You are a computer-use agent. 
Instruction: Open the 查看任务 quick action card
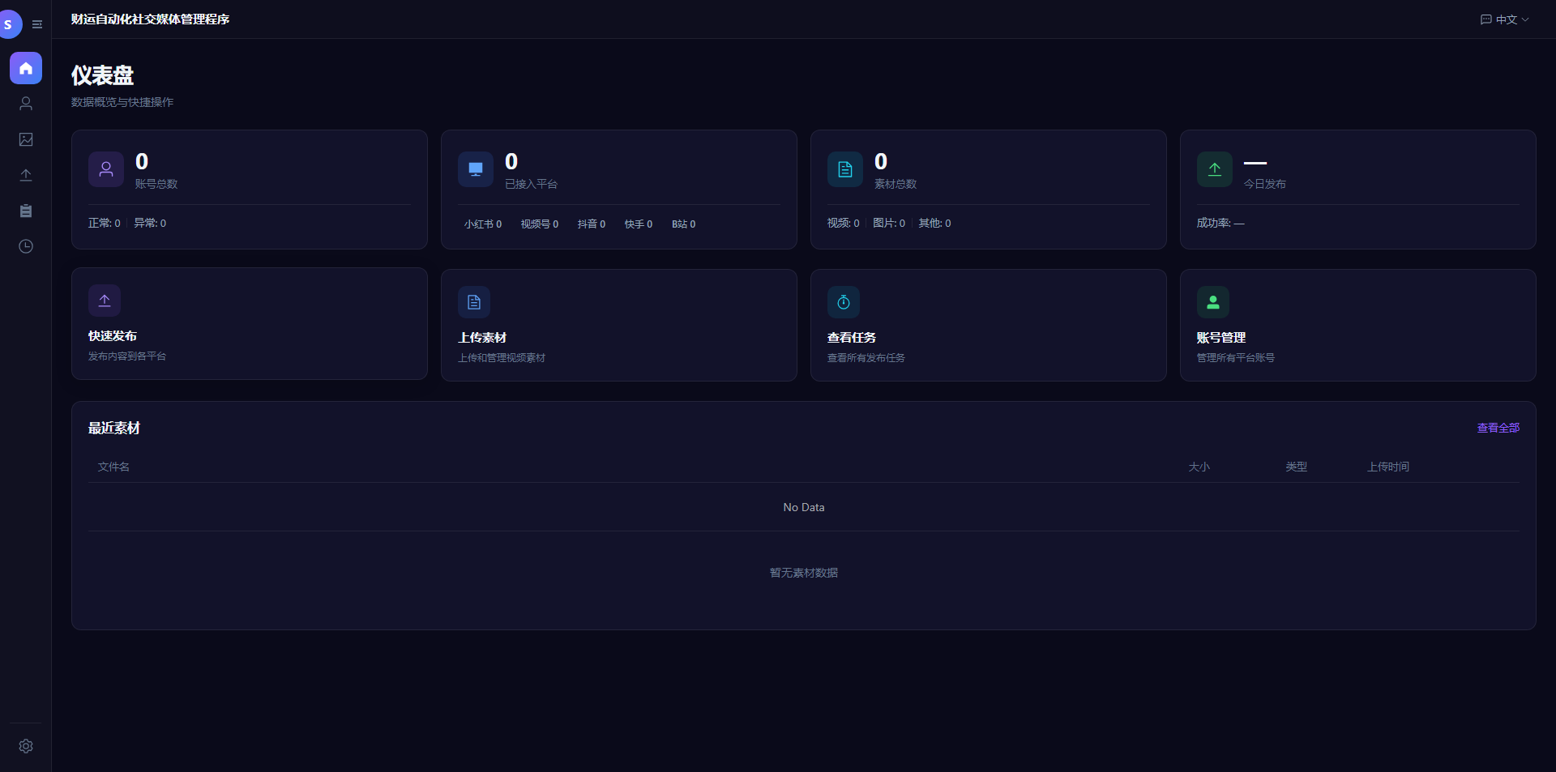coord(989,325)
